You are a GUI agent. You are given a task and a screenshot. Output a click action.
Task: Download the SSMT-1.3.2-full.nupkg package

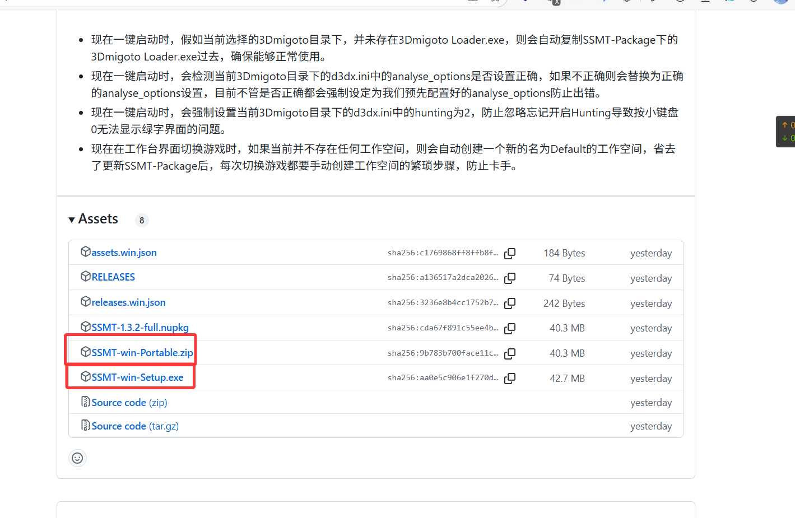pos(140,327)
